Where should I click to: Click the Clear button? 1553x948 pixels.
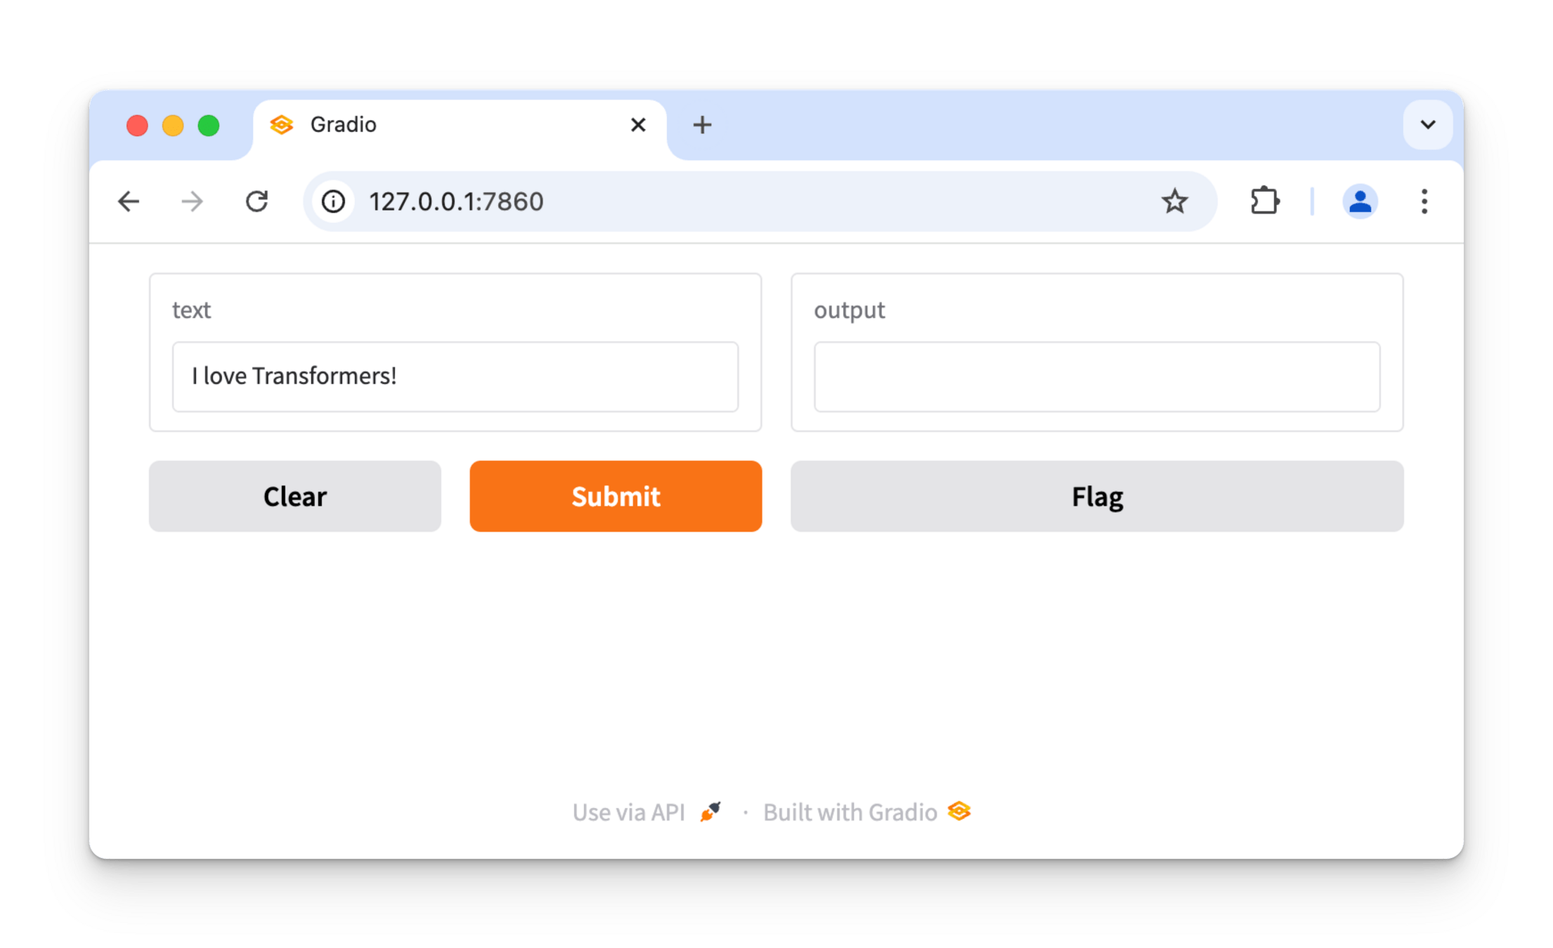(x=294, y=496)
